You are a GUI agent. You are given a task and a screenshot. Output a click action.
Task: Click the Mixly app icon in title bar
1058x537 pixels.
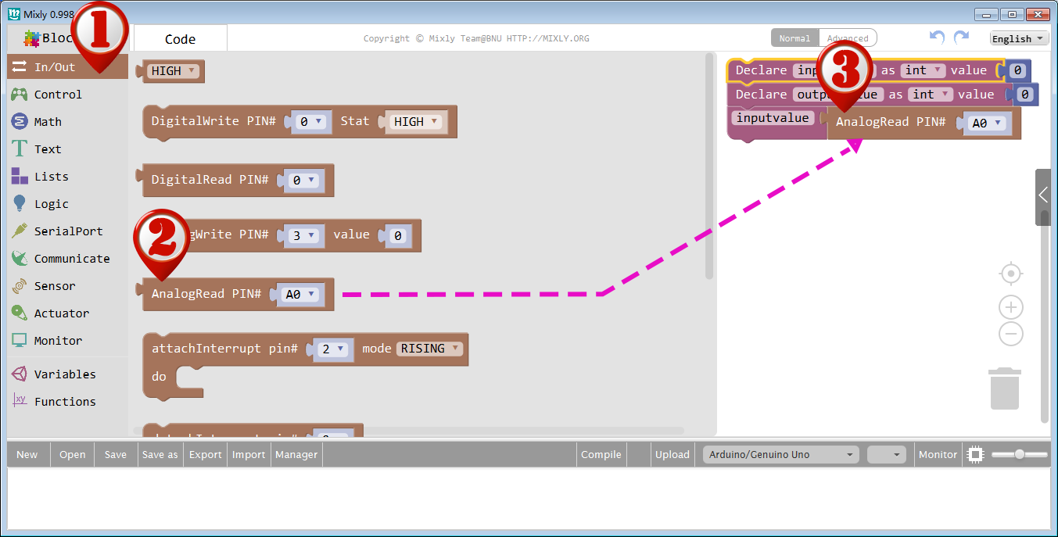click(x=14, y=13)
